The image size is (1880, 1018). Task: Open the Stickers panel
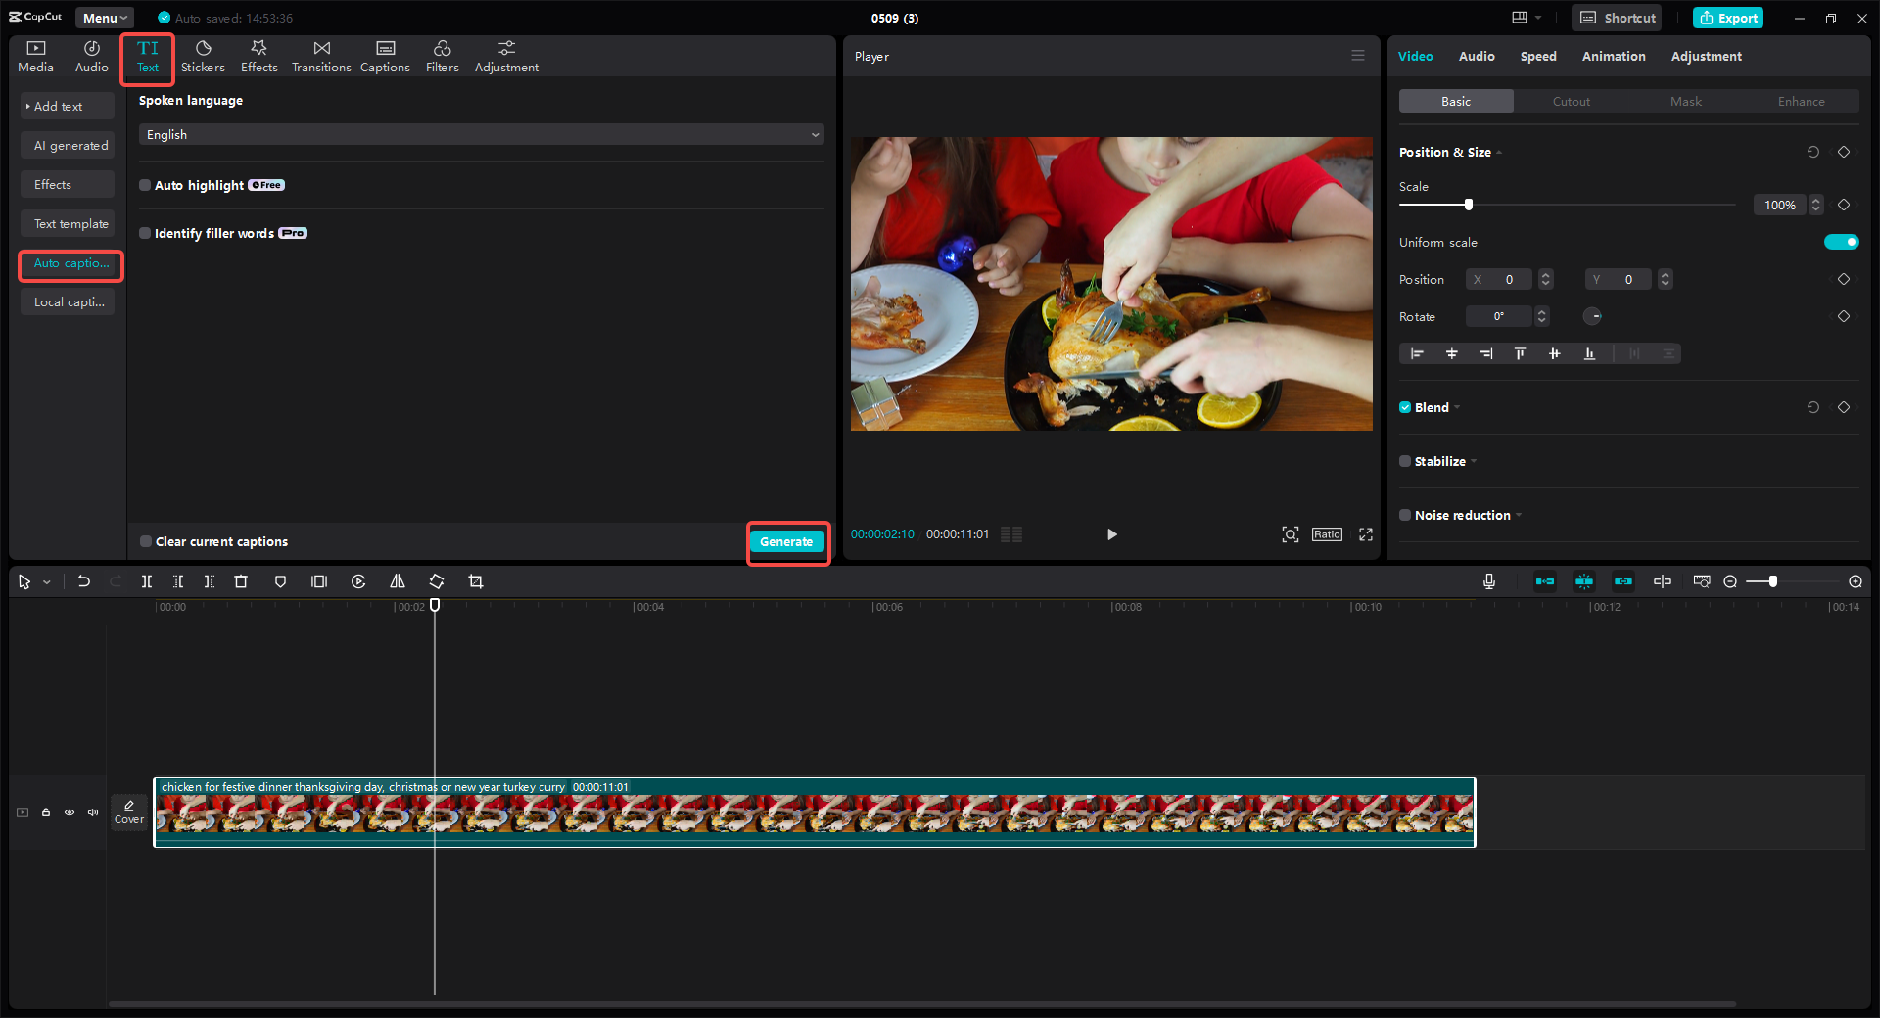pyautogui.click(x=203, y=55)
